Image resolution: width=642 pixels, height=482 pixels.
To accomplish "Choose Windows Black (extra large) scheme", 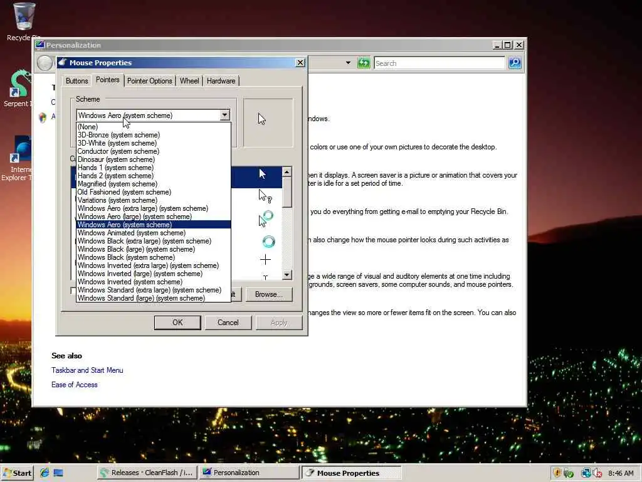I will [x=154, y=241].
